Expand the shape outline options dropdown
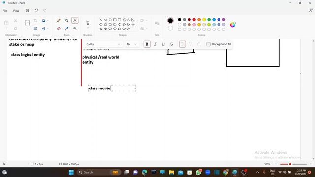This screenshot has height=177, width=315. (144, 21)
